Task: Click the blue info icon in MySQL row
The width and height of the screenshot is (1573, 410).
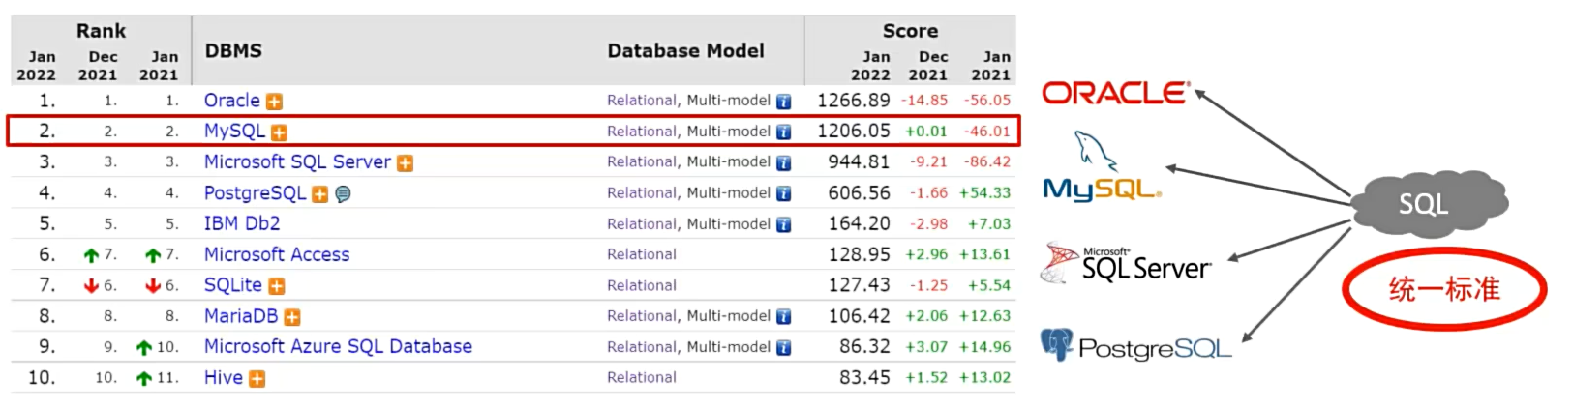Action: click(x=783, y=132)
